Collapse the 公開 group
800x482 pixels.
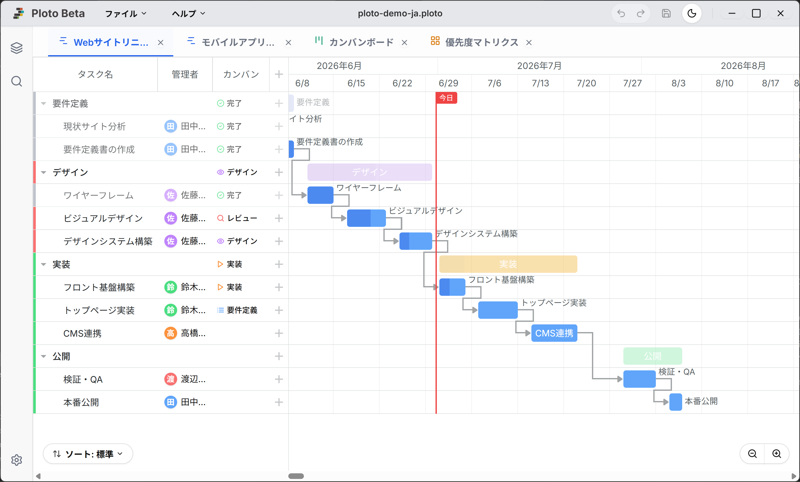pyautogui.click(x=43, y=356)
